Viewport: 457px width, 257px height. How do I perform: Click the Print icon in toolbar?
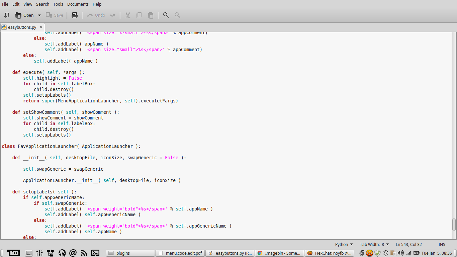click(75, 15)
